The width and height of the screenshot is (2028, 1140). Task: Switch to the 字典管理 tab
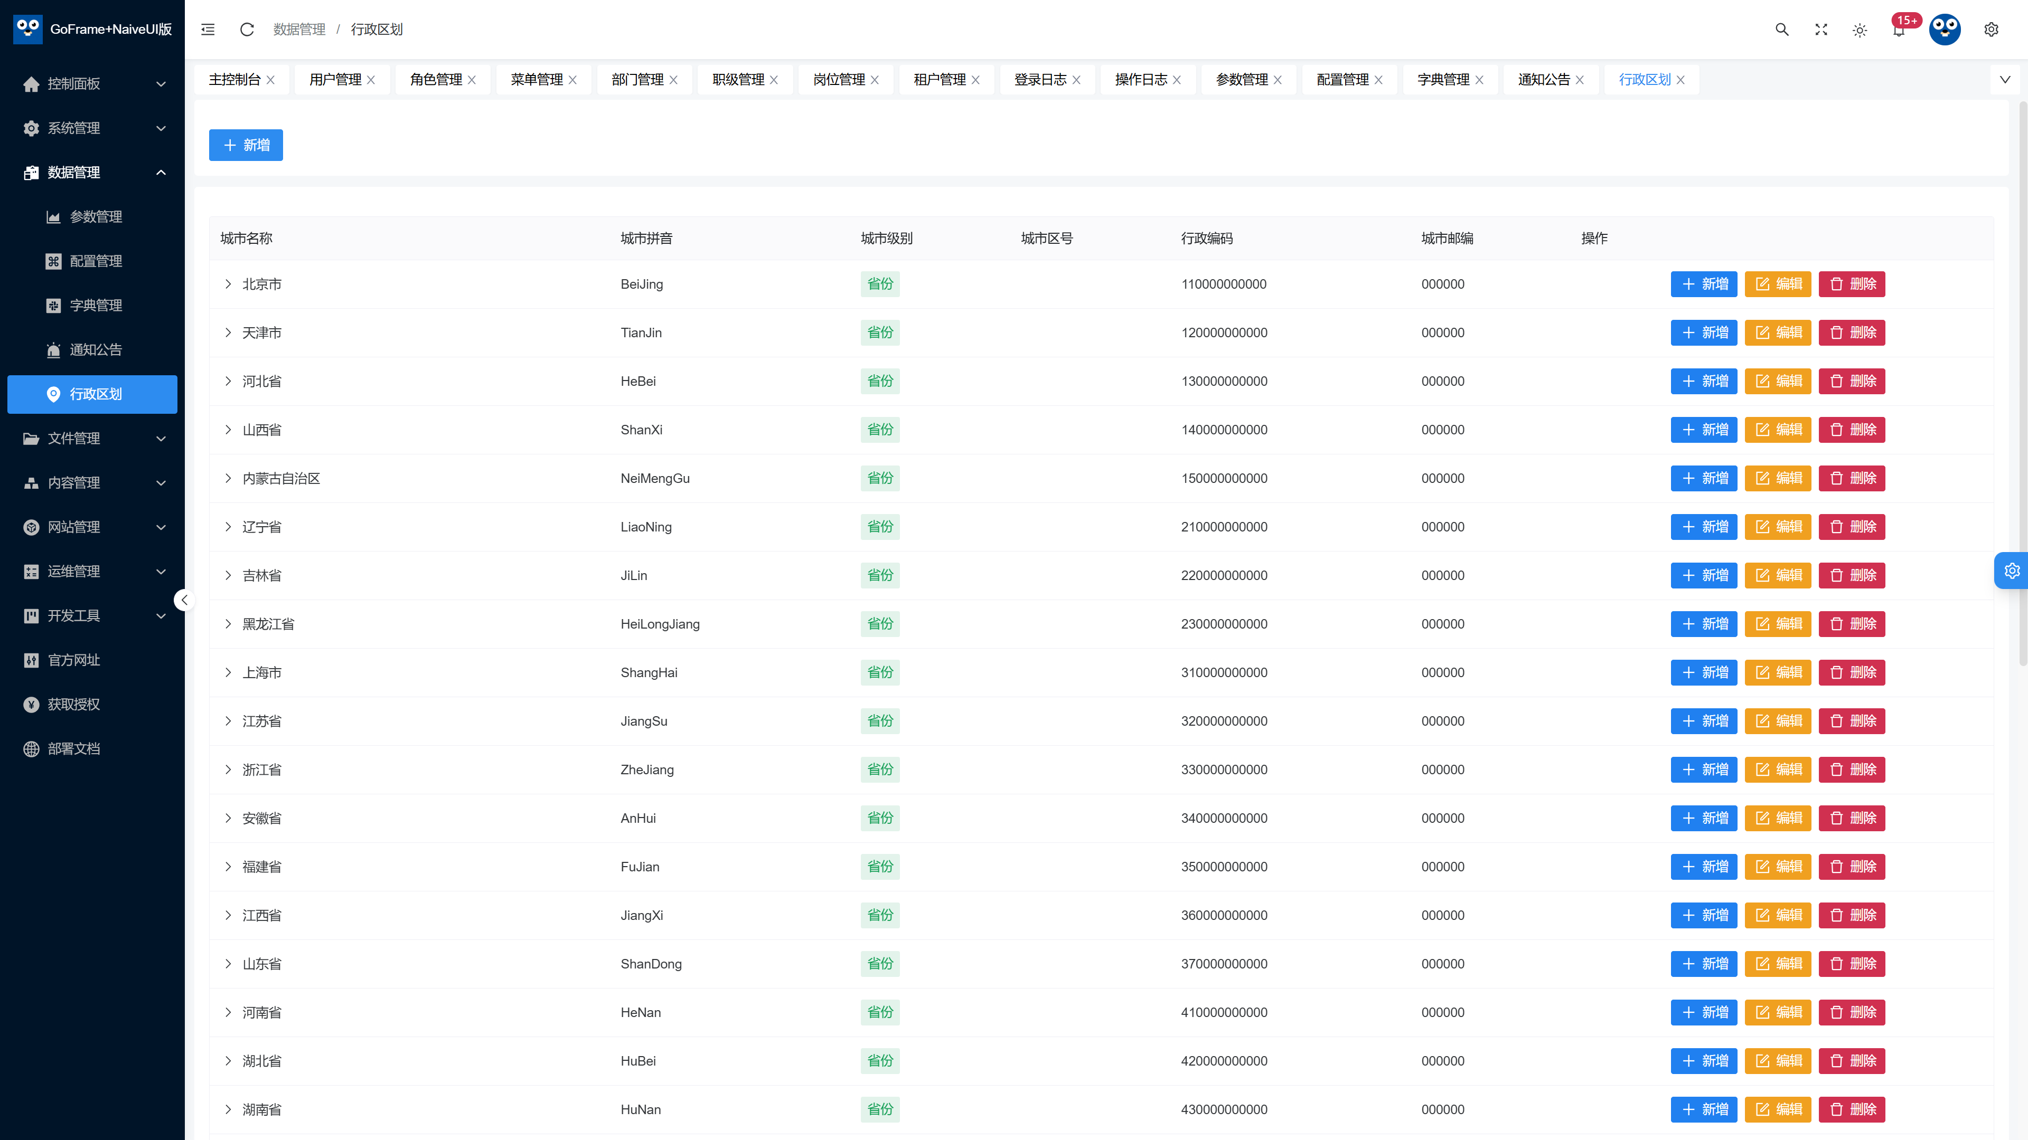(1443, 80)
